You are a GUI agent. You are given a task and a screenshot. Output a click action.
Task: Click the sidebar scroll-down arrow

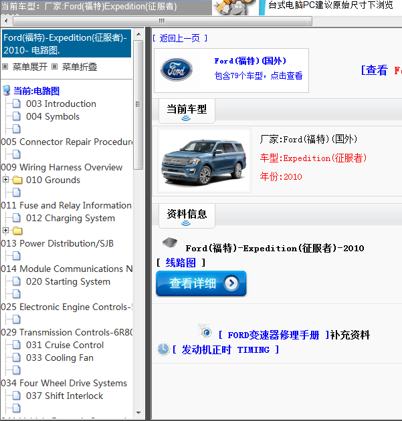click(x=138, y=413)
